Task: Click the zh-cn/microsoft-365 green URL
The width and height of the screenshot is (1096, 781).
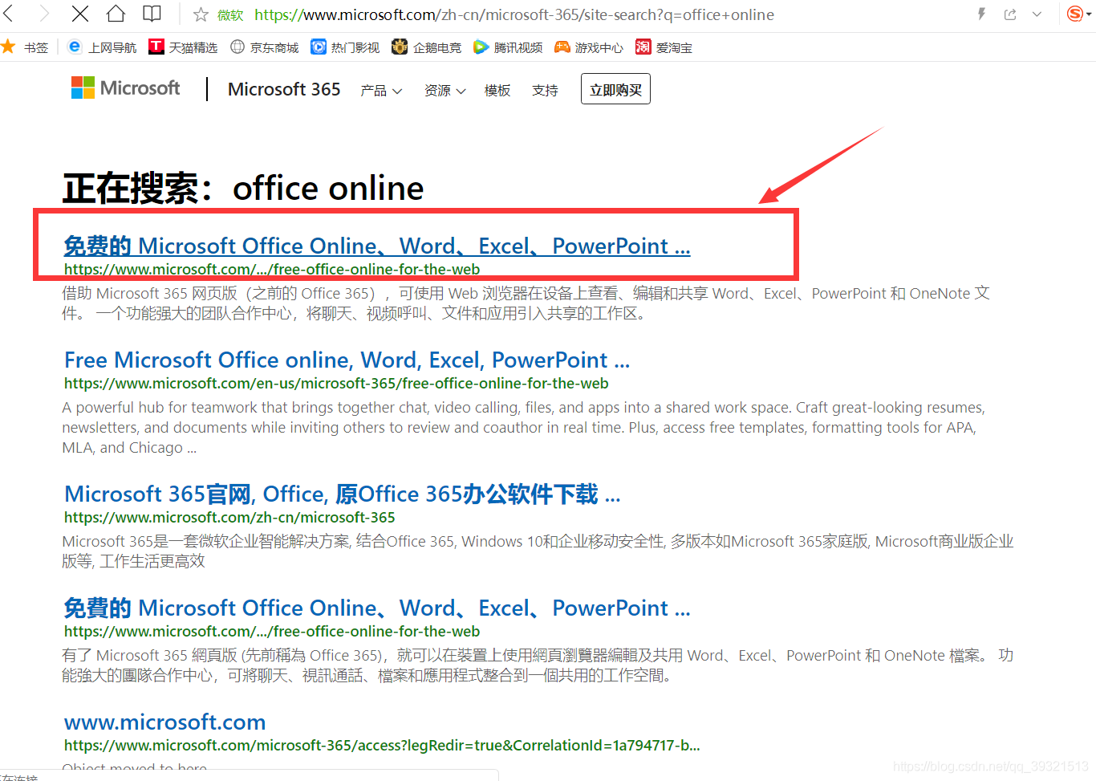Action: pyautogui.click(x=229, y=518)
